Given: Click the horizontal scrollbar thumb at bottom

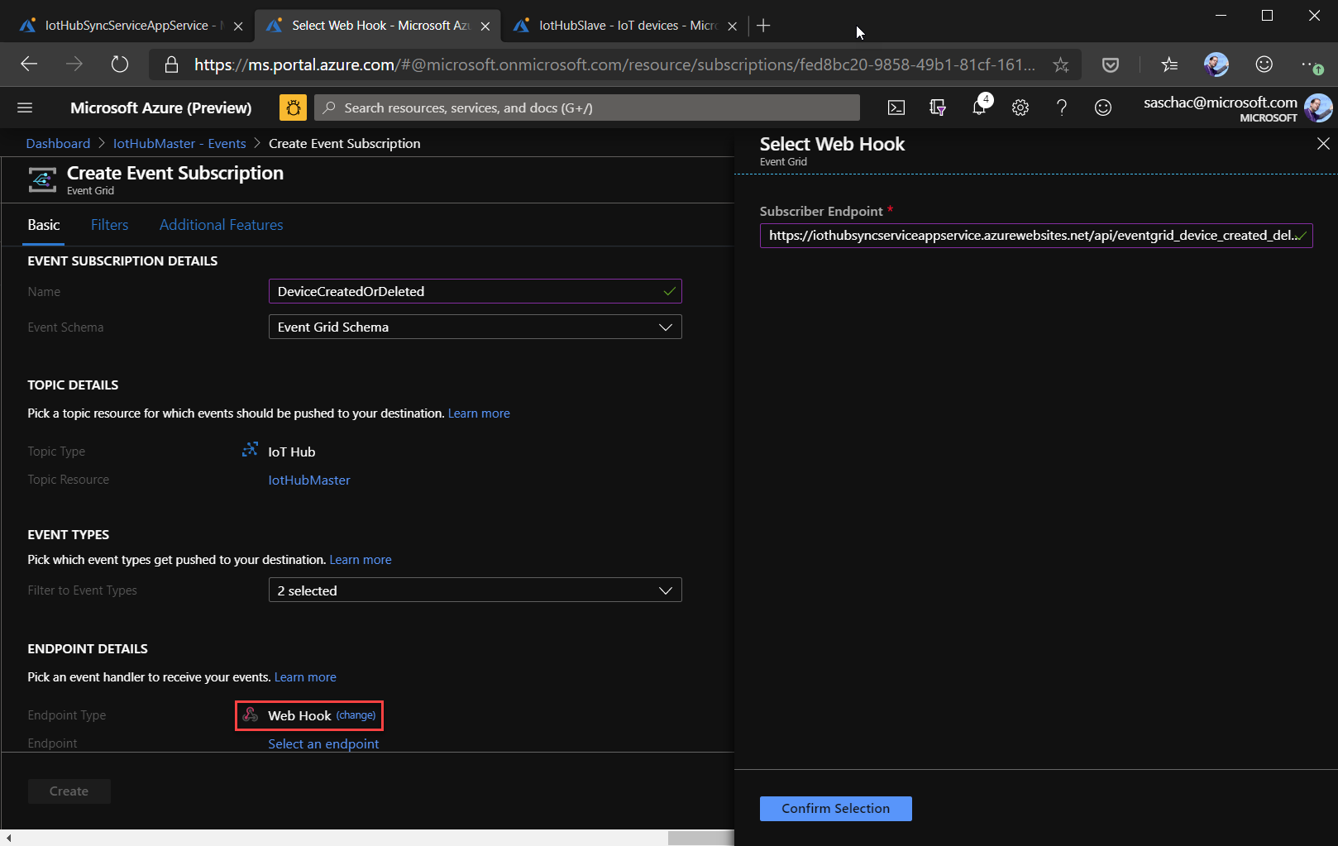Looking at the screenshot, I should tap(701, 838).
